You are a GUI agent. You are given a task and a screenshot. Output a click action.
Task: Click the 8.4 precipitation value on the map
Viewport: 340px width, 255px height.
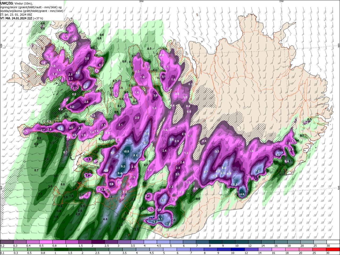(135, 155)
